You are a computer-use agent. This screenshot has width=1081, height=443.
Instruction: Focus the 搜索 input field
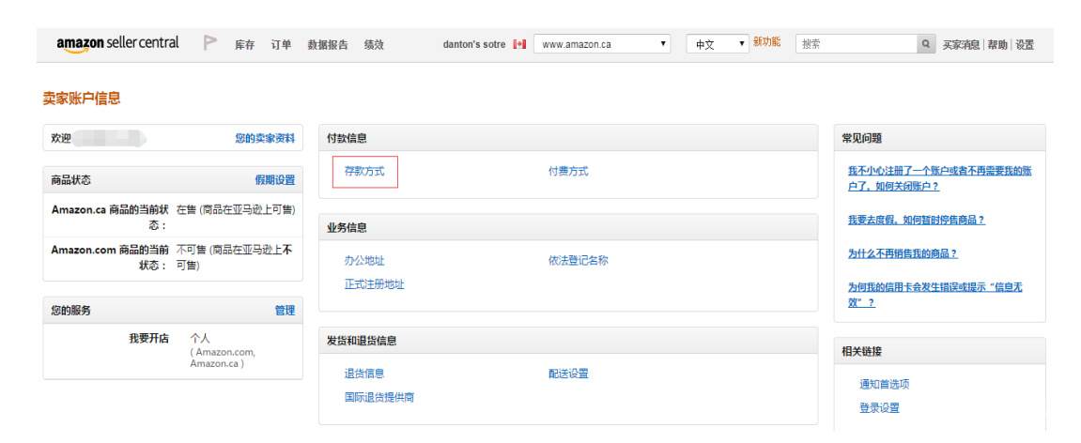[857, 44]
